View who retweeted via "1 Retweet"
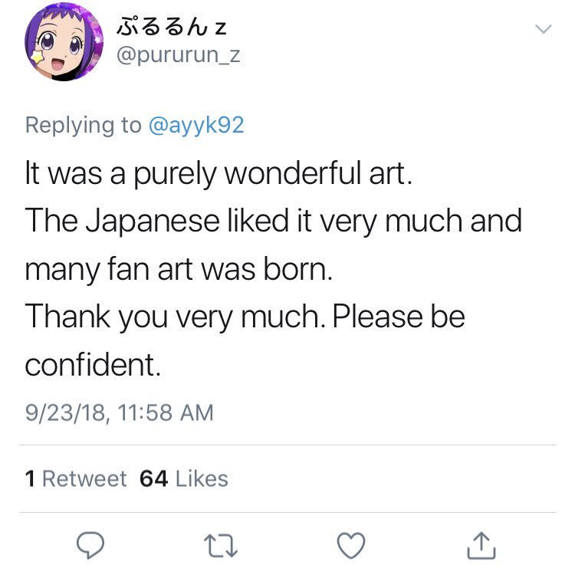The width and height of the screenshot is (575, 578). 75,479
